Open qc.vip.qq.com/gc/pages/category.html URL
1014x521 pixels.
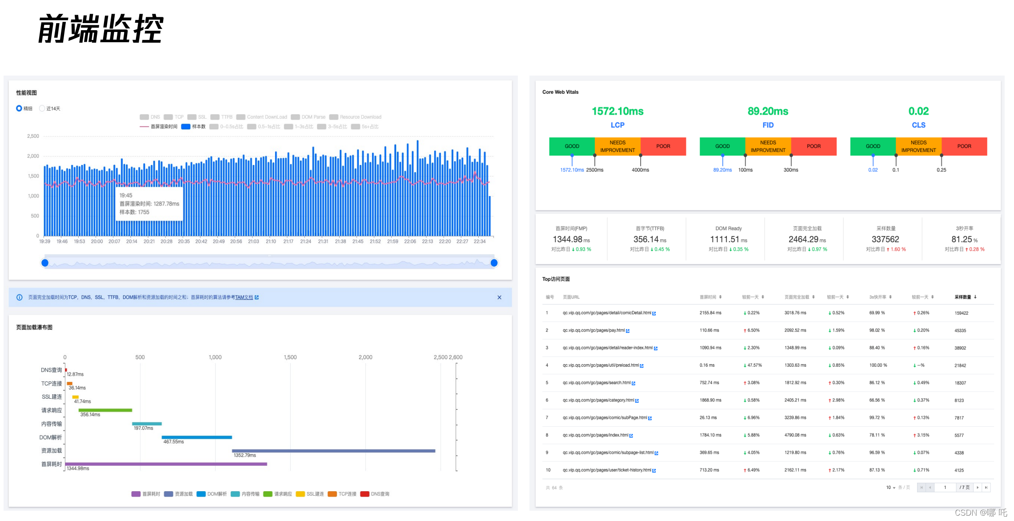598,400
